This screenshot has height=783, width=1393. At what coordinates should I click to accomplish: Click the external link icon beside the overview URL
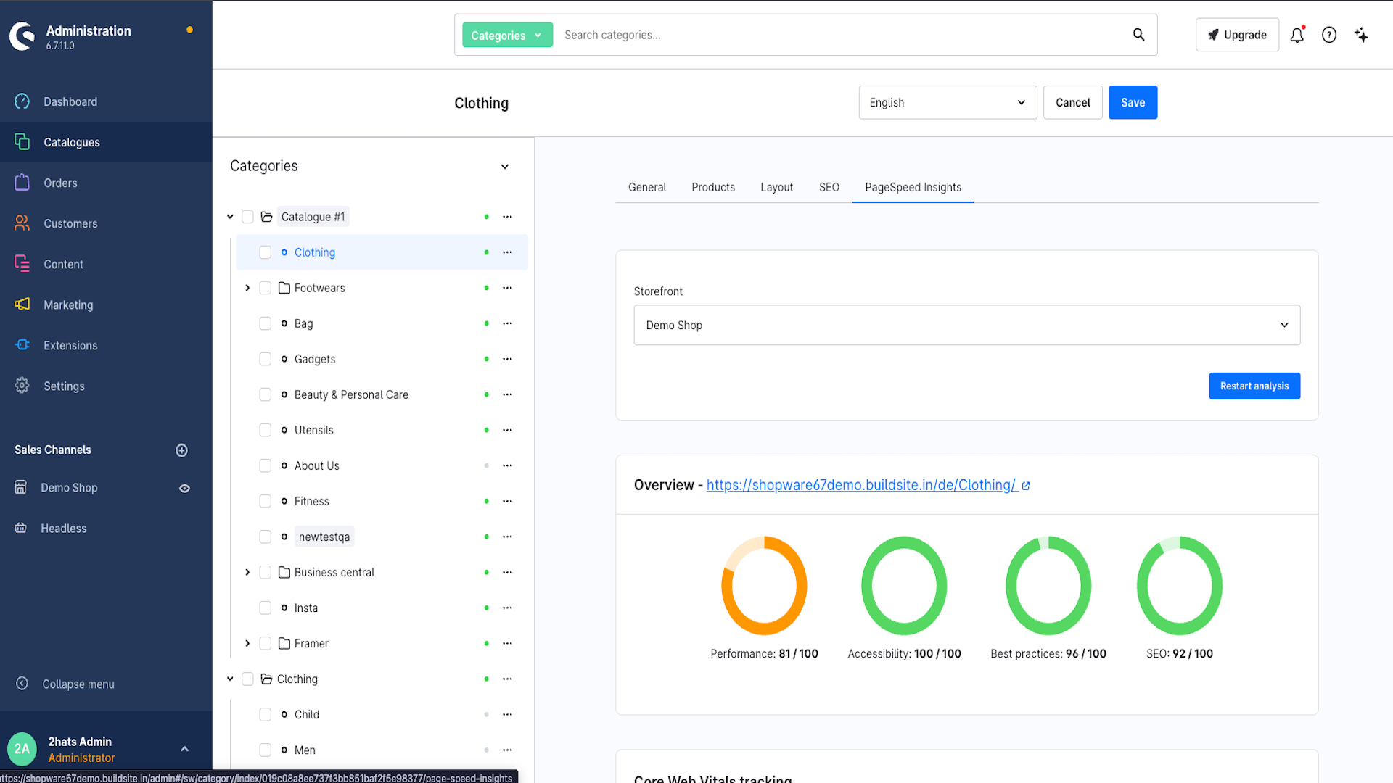(x=1026, y=486)
